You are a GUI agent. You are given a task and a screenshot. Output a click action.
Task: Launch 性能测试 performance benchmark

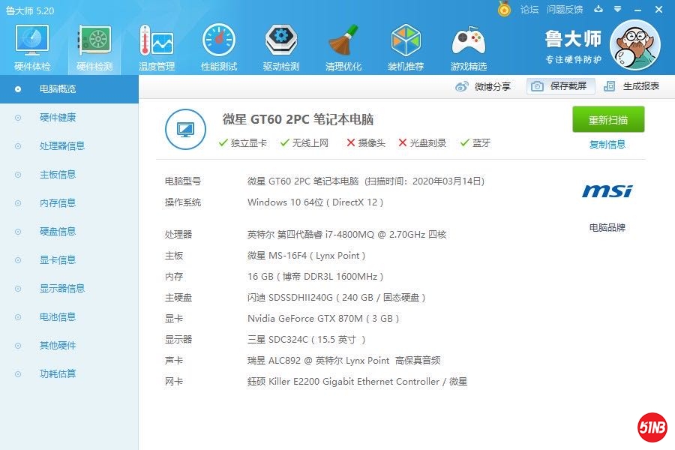218,47
